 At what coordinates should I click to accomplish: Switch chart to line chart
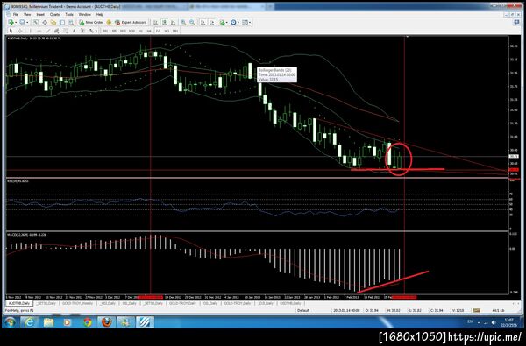pyautogui.click(x=173, y=22)
